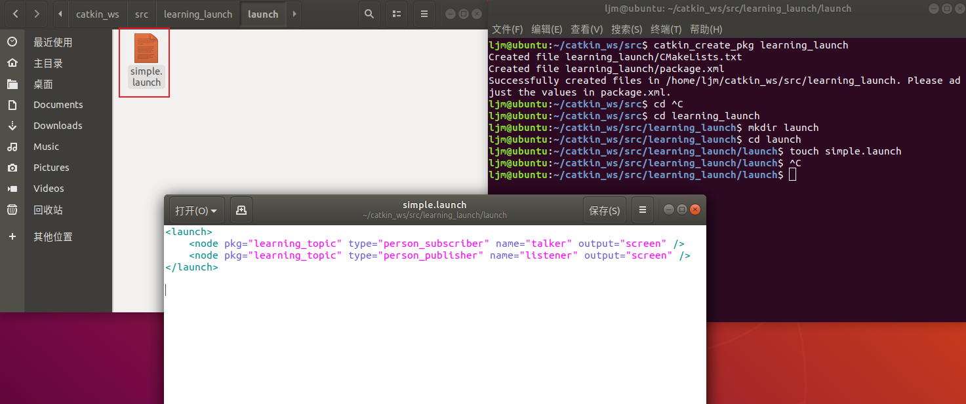Viewport: 966px width, 404px height.
Task: Click the Recent clock icon in sidebar
Action: tap(12, 42)
